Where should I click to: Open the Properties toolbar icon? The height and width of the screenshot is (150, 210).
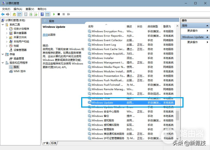click(x=26, y=14)
